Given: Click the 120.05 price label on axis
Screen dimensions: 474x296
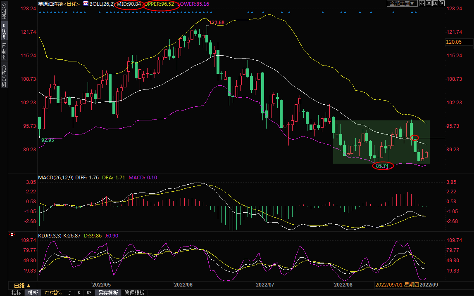Looking at the screenshot, I should pos(453,42).
